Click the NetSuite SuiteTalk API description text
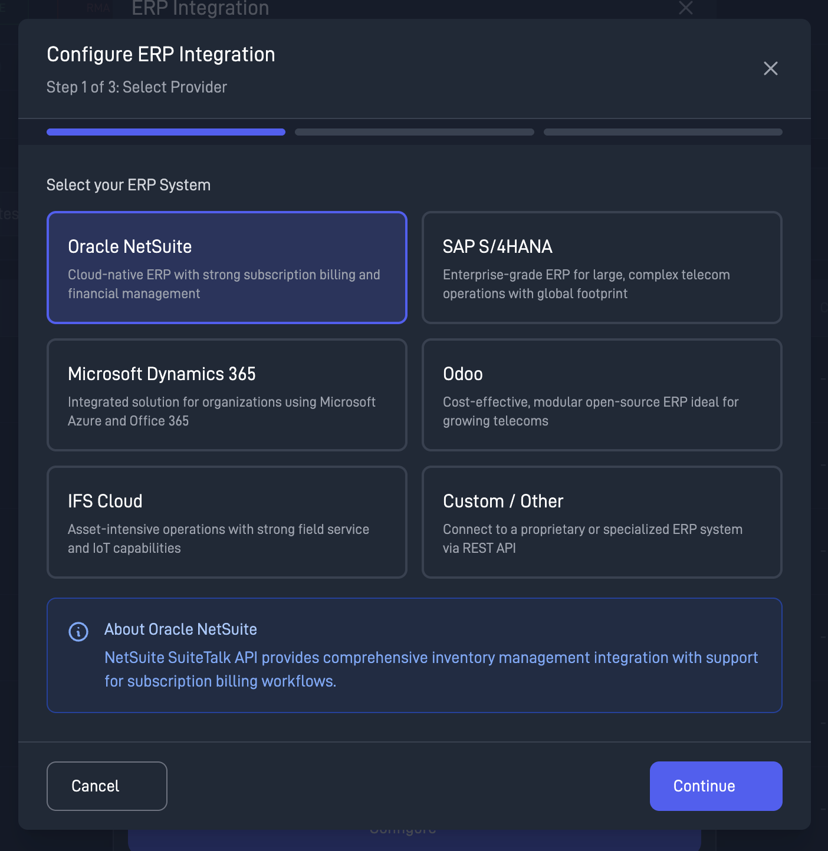The height and width of the screenshot is (851, 828). pos(431,669)
